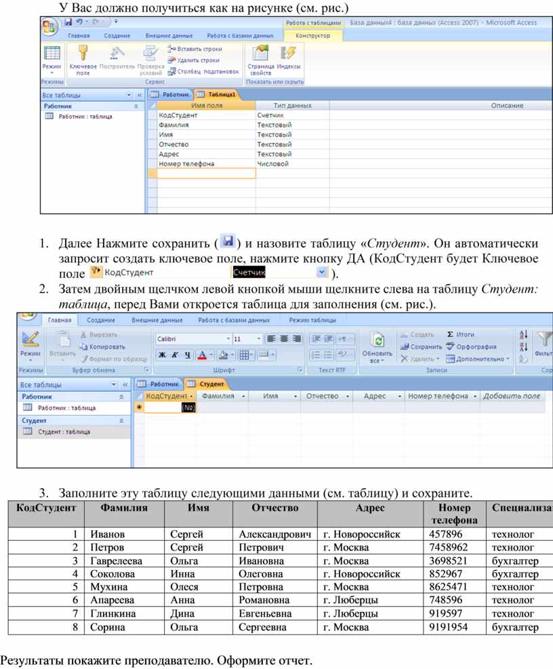Click the Режим table-grid icon above the Ключевое поле button
Screen dimensions: 553x669
[52, 54]
